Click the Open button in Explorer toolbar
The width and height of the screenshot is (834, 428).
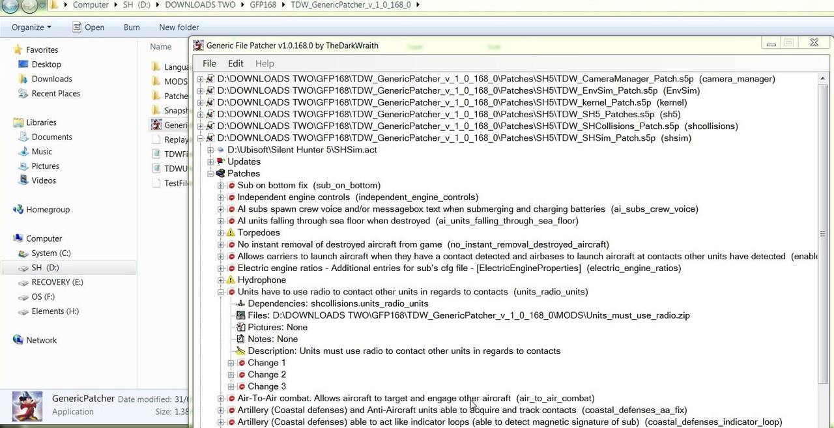click(89, 27)
